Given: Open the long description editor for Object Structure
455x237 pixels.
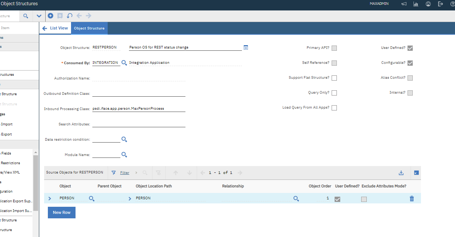Looking at the screenshot, I should [x=246, y=47].
